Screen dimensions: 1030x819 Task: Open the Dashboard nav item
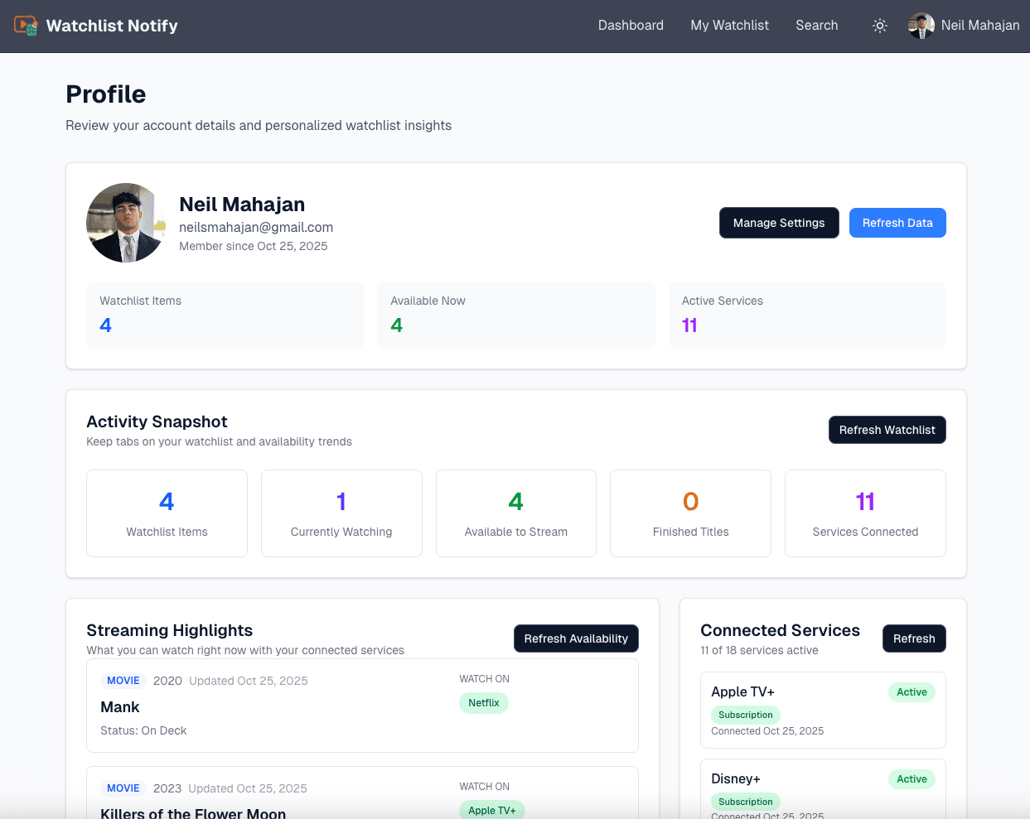click(x=631, y=26)
